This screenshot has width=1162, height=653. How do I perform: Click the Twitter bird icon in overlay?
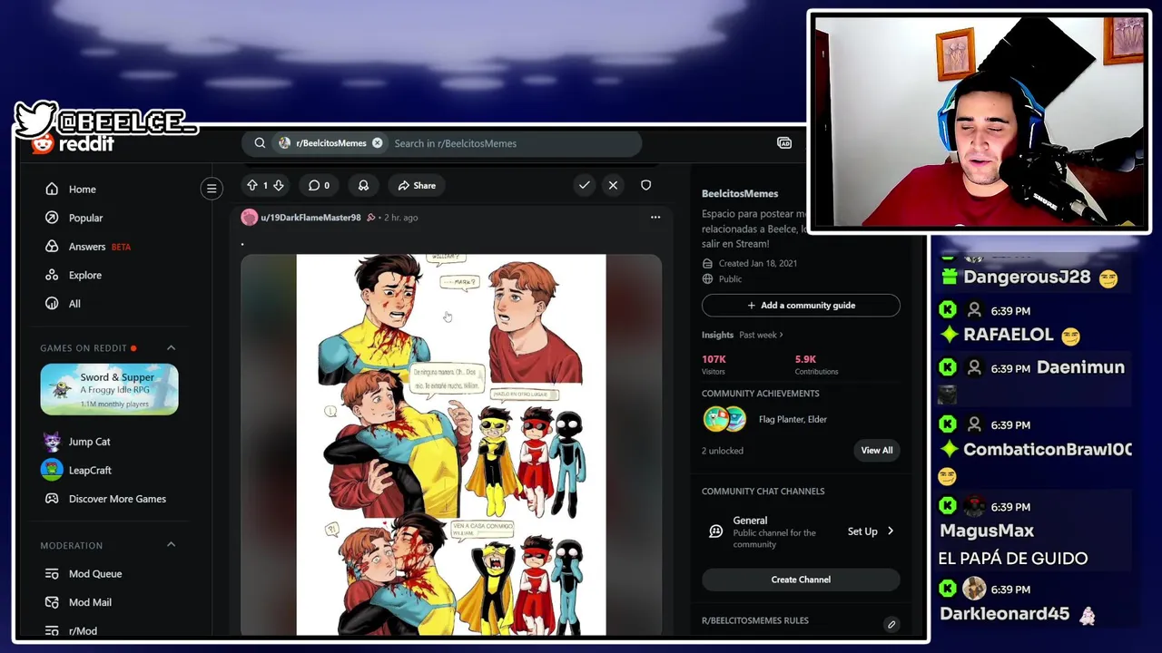click(36, 120)
